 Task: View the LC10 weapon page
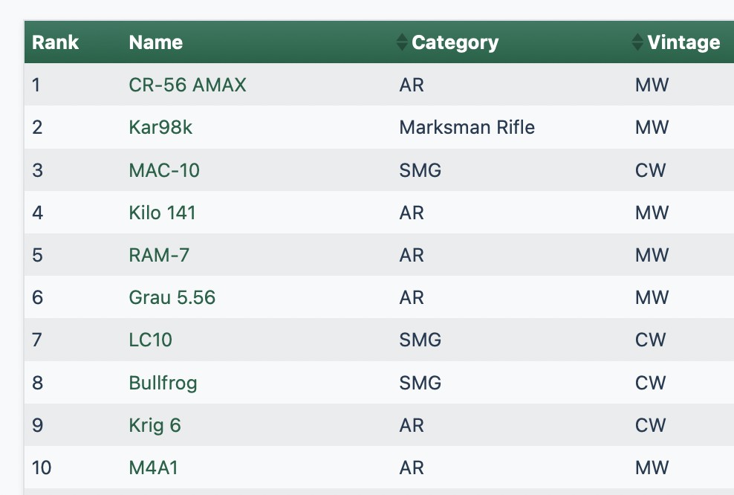coord(151,340)
